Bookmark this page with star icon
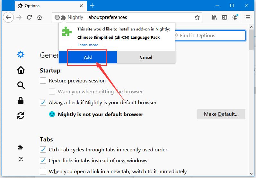This screenshot has width=256, height=178. click(x=197, y=17)
